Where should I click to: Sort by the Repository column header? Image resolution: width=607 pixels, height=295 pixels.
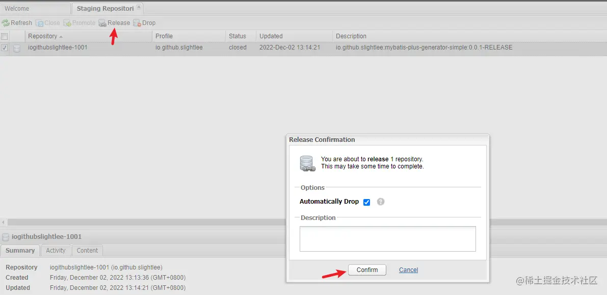pos(89,36)
